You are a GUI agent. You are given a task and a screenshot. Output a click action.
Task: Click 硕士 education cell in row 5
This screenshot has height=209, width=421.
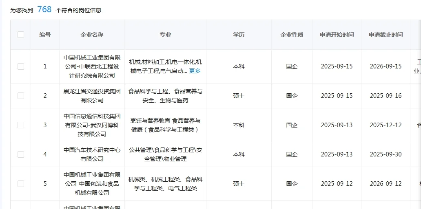(x=239, y=184)
